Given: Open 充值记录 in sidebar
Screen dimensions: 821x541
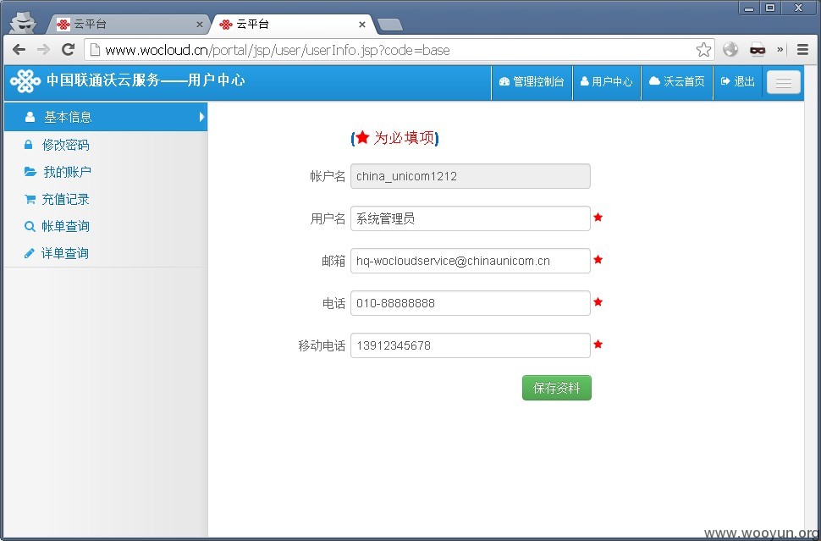Looking at the screenshot, I should (x=106, y=199).
